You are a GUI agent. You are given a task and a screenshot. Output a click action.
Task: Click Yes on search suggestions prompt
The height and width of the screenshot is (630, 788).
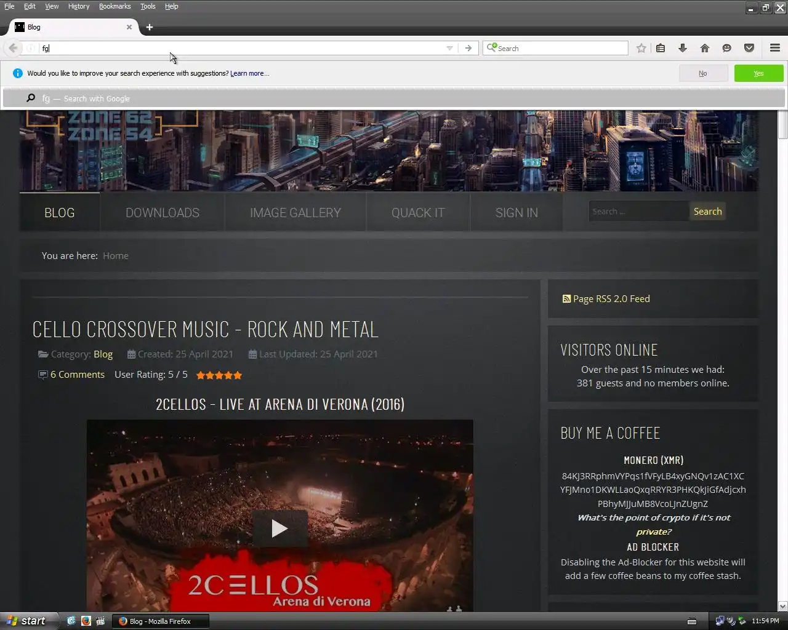[x=758, y=73]
